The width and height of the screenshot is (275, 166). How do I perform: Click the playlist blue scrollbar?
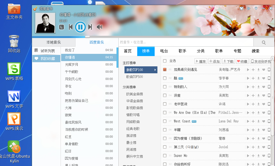tap(118, 57)
